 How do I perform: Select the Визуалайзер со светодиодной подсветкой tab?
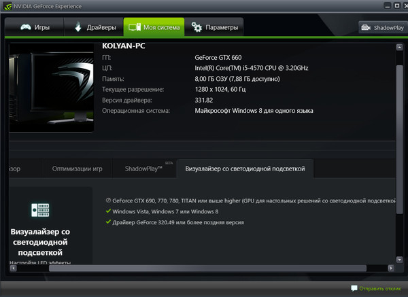(x=245, y=169)
